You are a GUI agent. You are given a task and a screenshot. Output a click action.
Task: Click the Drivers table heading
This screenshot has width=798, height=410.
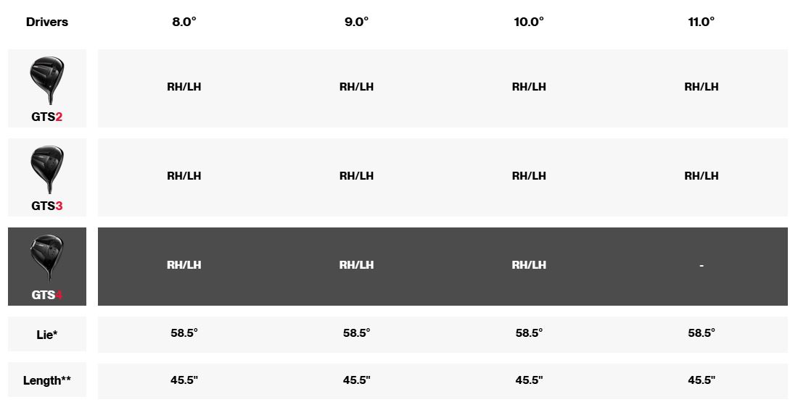point(47,22)
